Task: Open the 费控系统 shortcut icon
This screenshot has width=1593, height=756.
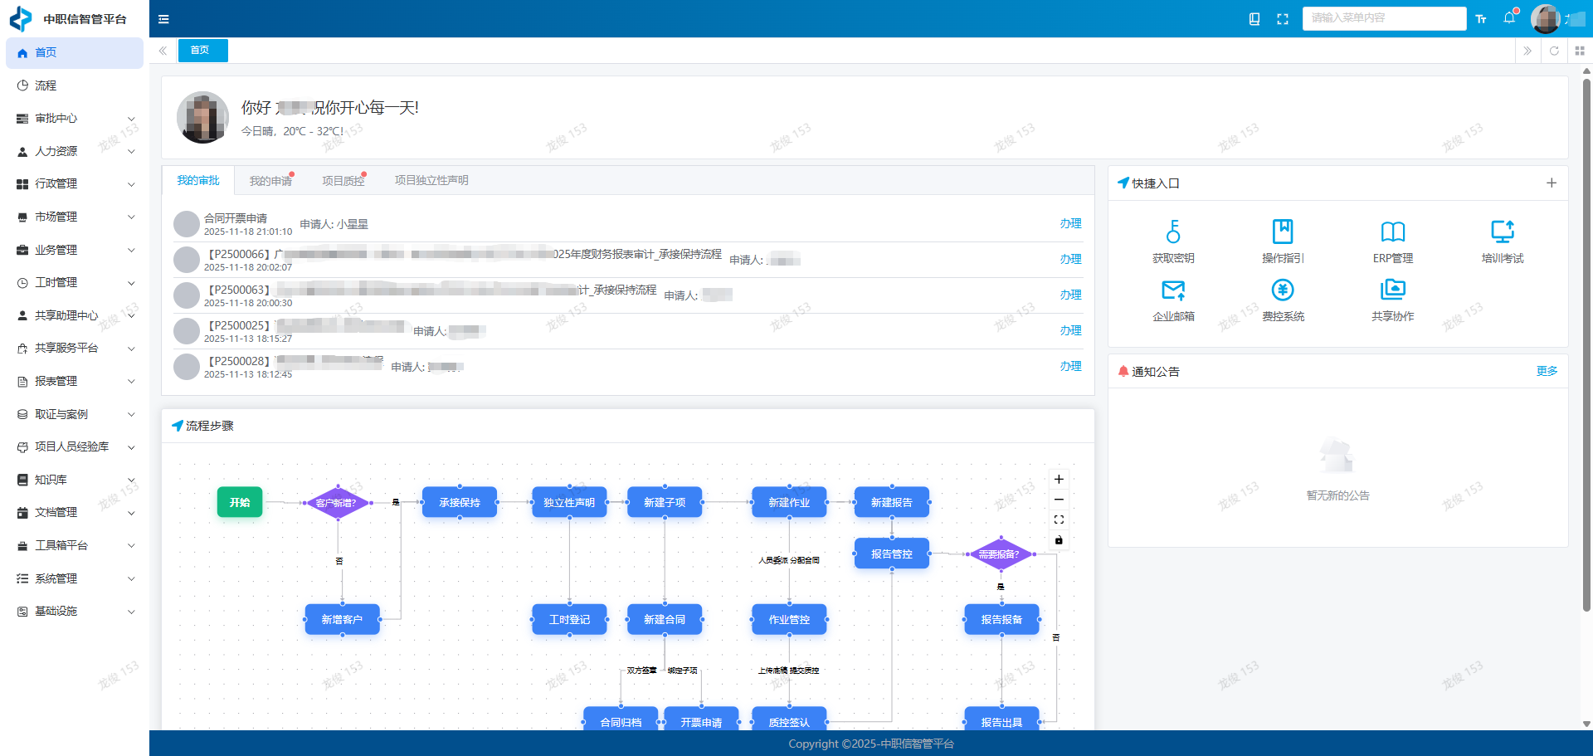Action: pos(1283,290)
